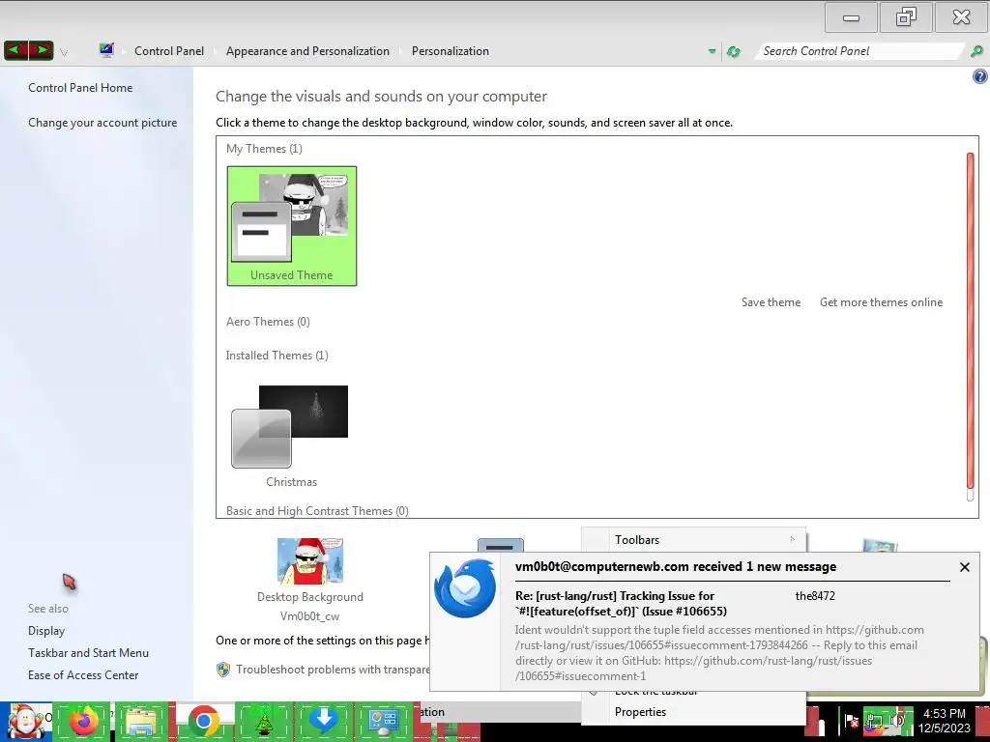Select the Christmas installed theme
Viewport: 990px width, 742px height.
click(291, 437)
